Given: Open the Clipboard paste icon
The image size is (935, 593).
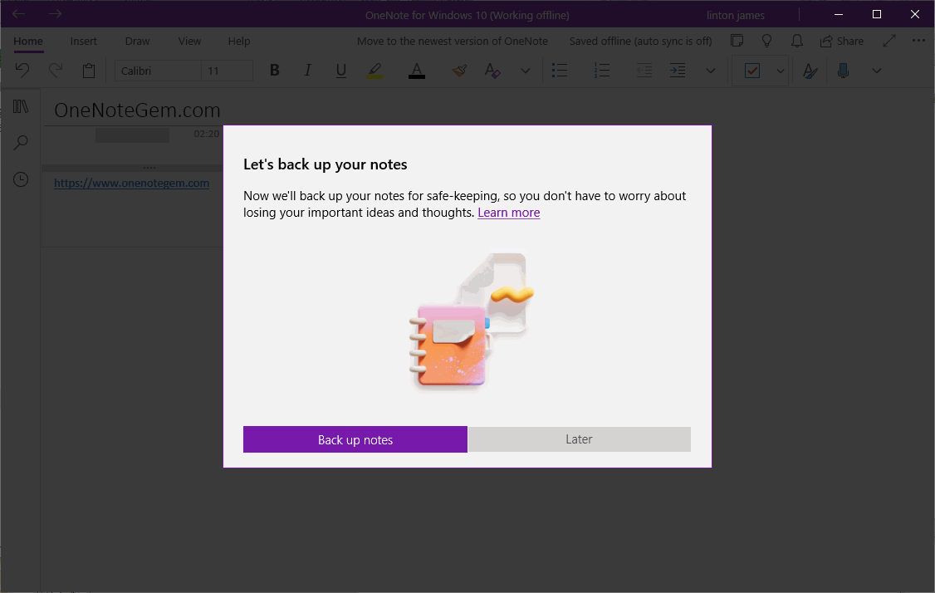Looking at the screenshot, I should [x=89, y=71].
